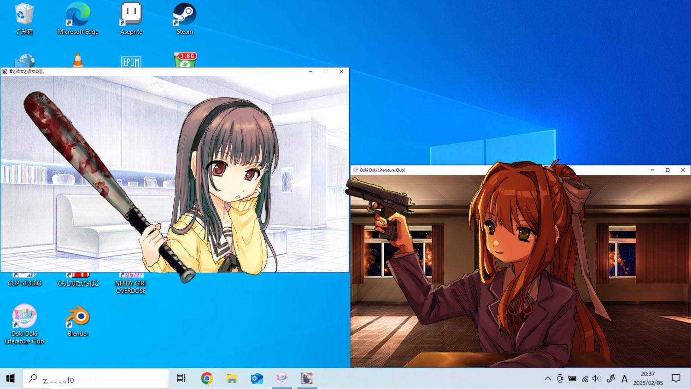Screen dimensions: 691x389
Task: Minimize the Doki Doki Literature Club! window
Action: tap(652, 170)
